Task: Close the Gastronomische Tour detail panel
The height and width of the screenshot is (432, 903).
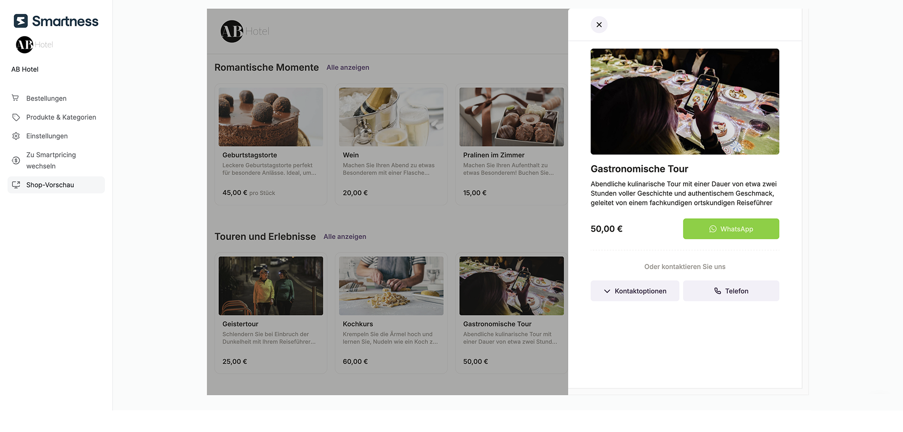Action: 599,24
